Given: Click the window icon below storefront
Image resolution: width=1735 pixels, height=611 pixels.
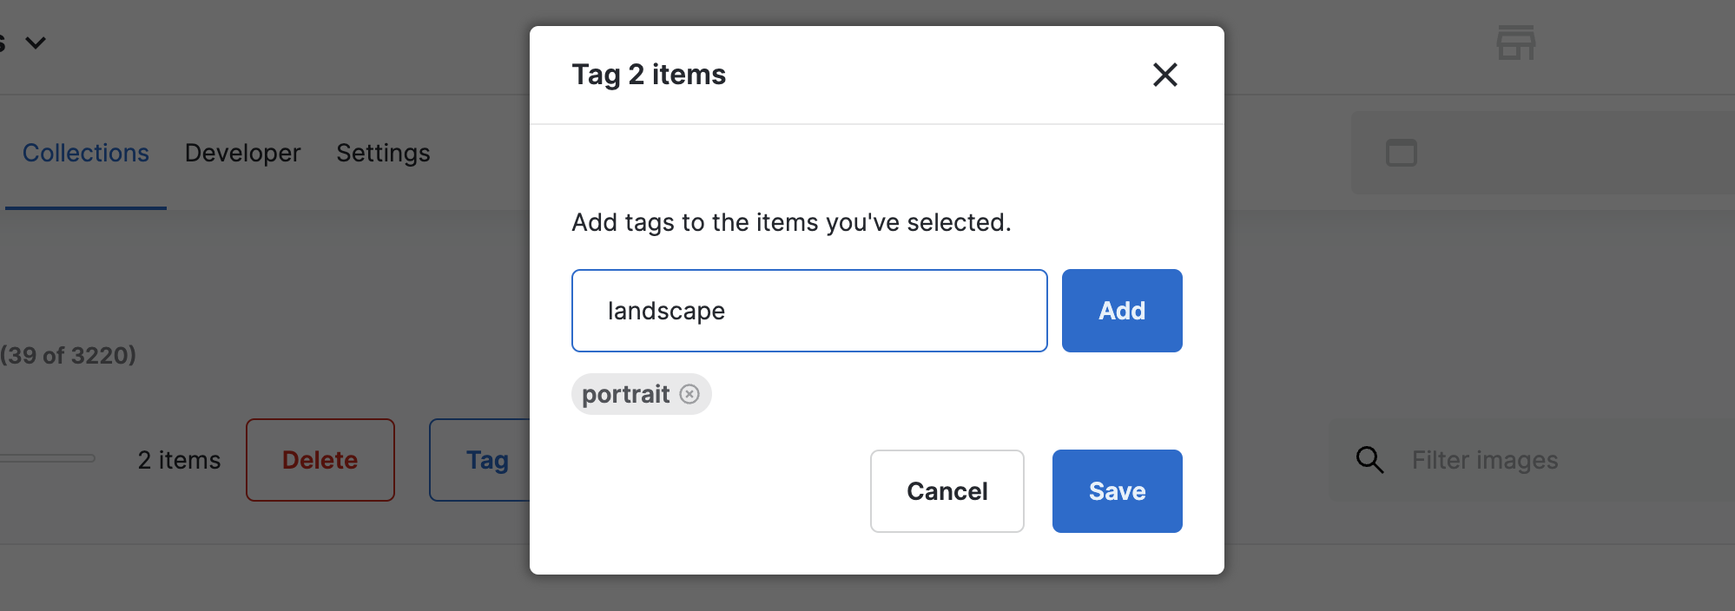Looking at the screenshot, I should (x=1401, y=153).
